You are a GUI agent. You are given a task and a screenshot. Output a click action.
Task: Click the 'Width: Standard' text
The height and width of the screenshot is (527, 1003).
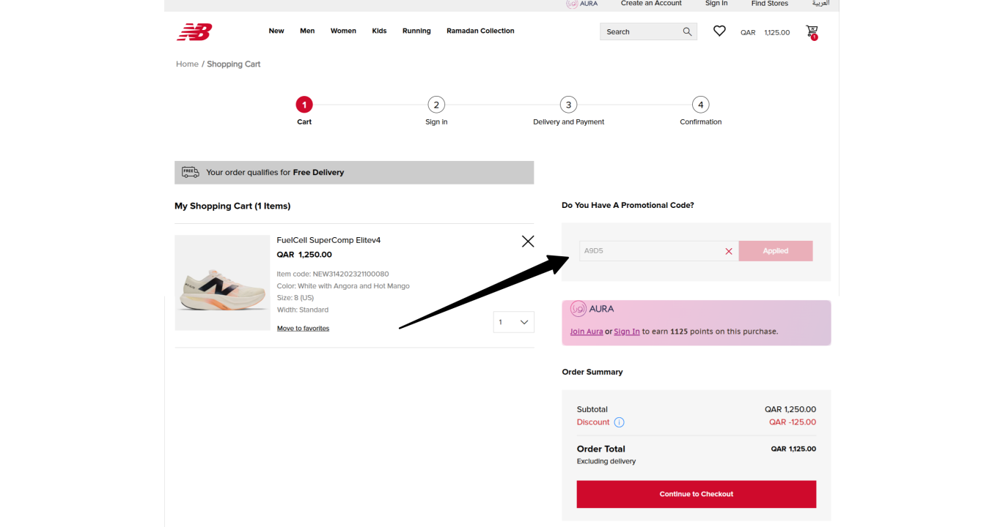(x=303, y=310)
